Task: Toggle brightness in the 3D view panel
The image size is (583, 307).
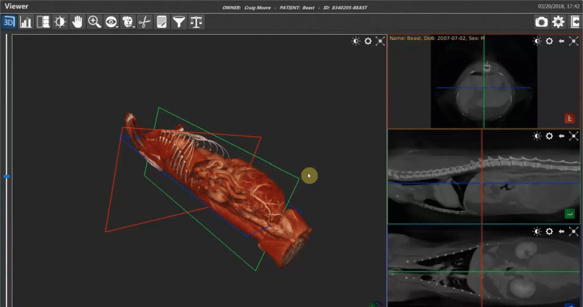Action: coord(356,42)
